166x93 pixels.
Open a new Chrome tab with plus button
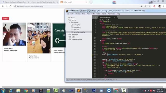91,2
